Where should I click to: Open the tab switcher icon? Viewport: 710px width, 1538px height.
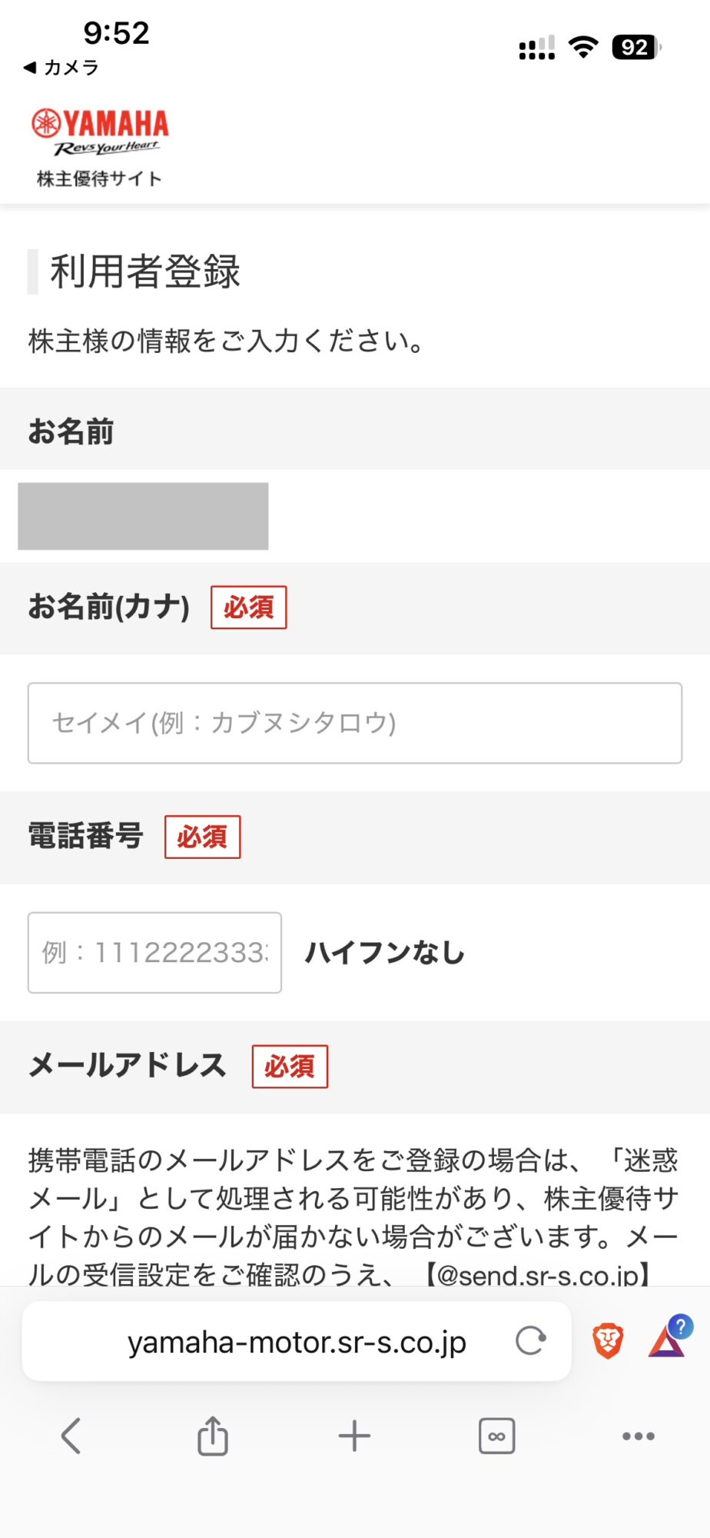point(496,1436)
